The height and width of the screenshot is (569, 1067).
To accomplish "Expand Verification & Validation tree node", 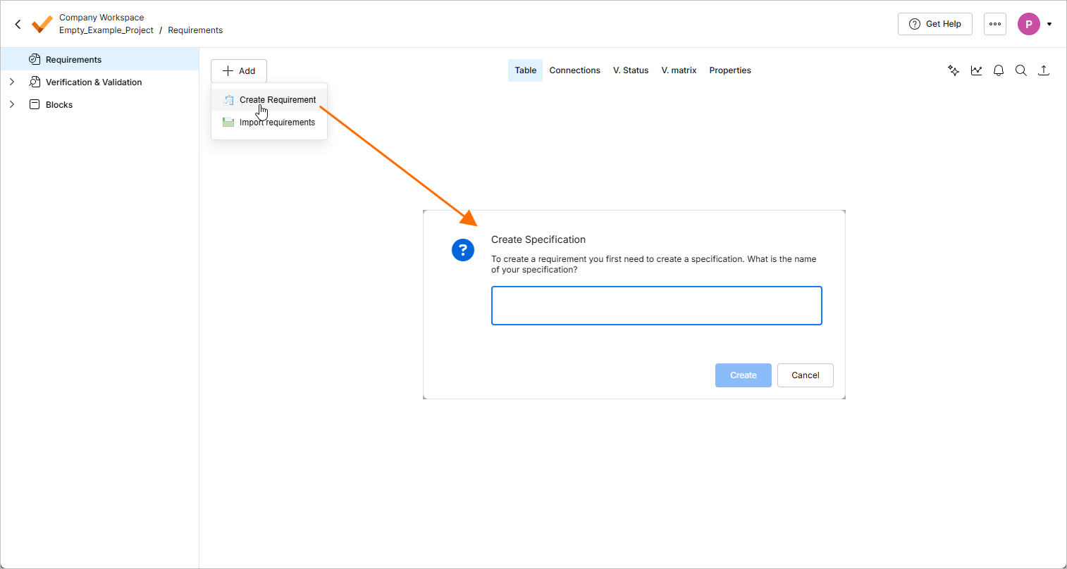I will click(x=12, y=82).
